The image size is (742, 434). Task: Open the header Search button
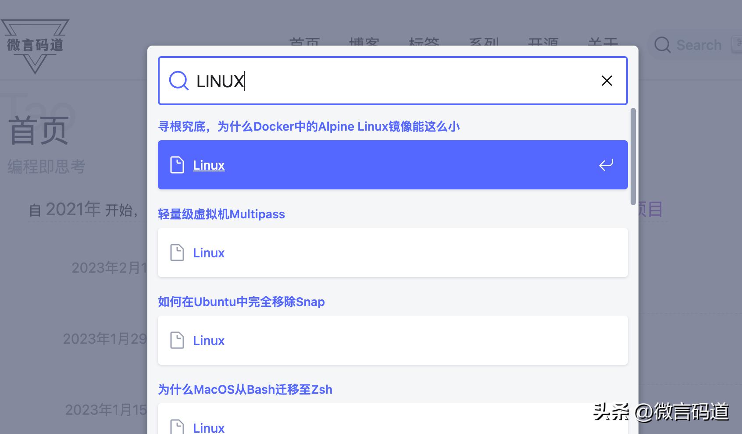pos(695,45)
